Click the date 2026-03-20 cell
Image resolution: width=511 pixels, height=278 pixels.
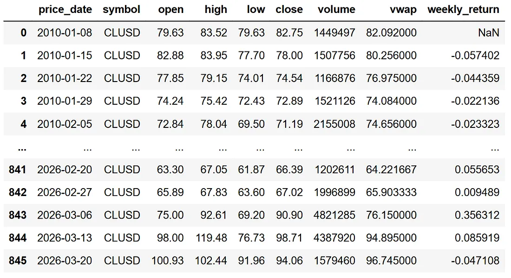tap(65, 261)
